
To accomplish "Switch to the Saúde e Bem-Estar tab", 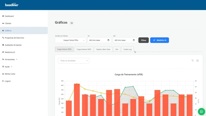I will [103, 49].
